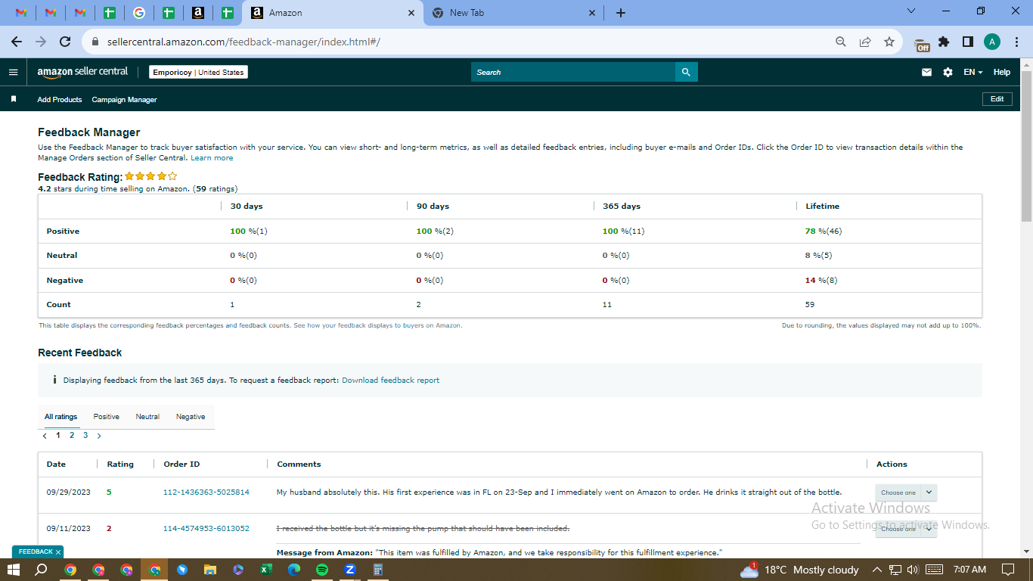Bookmark this page with the star icon
This screenshot has width=1033, height=581.
[x=889, y=42]
